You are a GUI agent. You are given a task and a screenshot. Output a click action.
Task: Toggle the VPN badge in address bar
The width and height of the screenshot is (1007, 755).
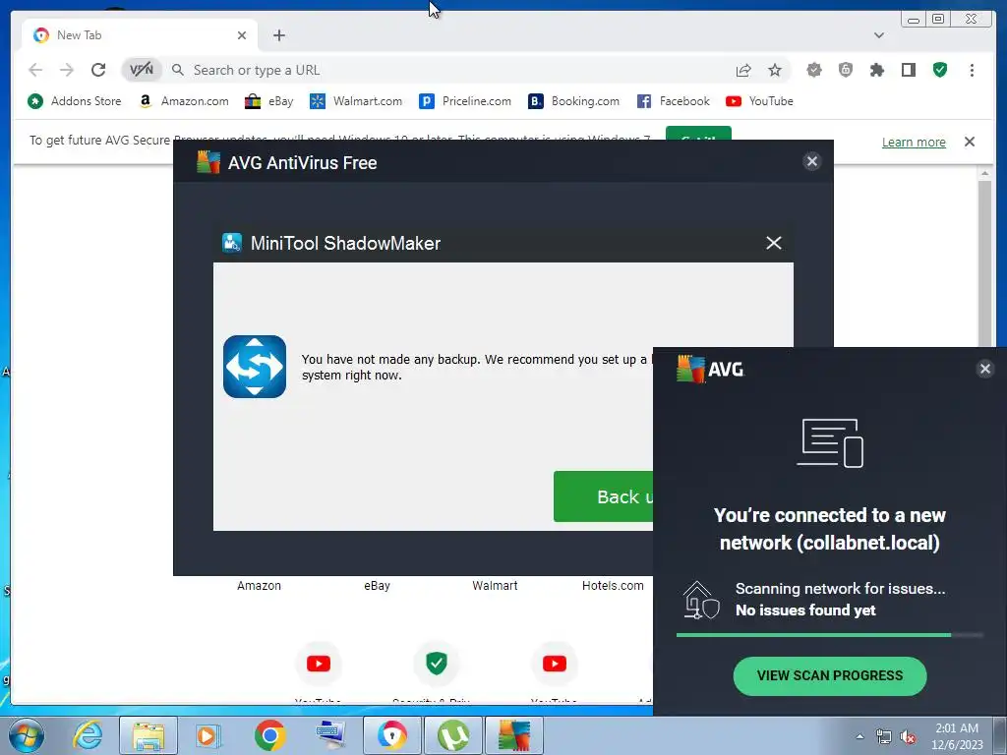(142, 70)
